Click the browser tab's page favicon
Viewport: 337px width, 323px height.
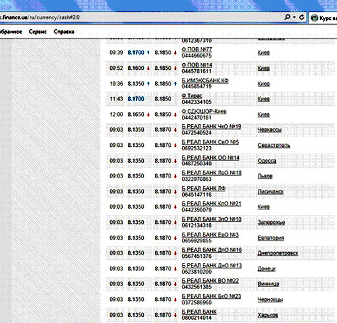(x=314, y=17)
